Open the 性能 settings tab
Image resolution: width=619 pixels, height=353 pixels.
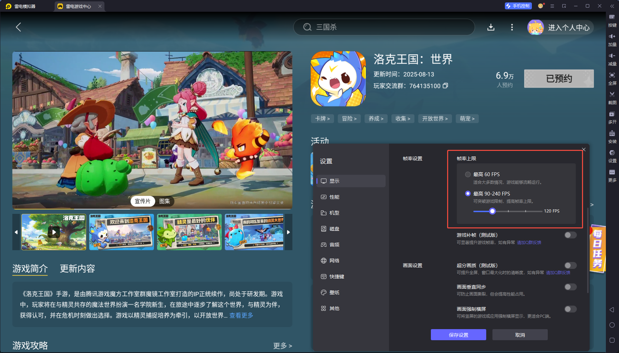(334, 197)
